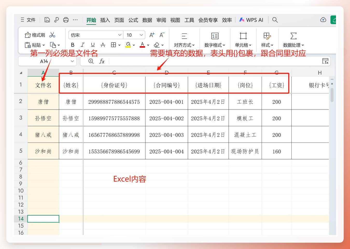Click the zoom magnifier beside formula bar
The height and width of the screenshot is (249, 350).
coord(91,61)
